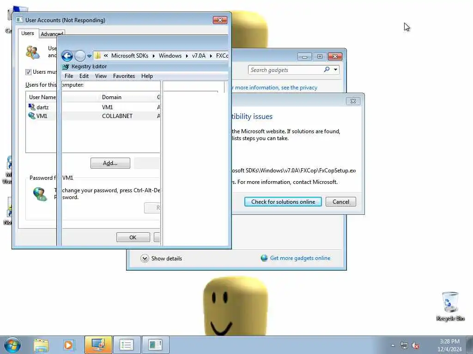This screenshot has height=354, width=473.
Task: Click the highlighted orange taskbar program
Action: (98, 345)
